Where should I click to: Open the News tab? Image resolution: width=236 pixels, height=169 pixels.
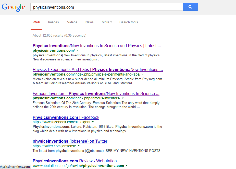(x=89, y=22)
